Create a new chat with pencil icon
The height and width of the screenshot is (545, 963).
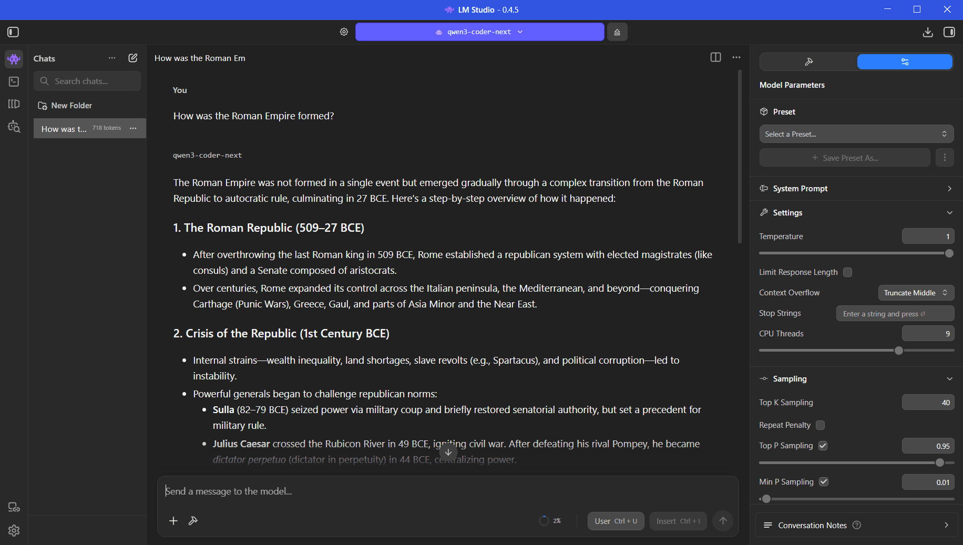pyautogui.click(x=133, y=58)
